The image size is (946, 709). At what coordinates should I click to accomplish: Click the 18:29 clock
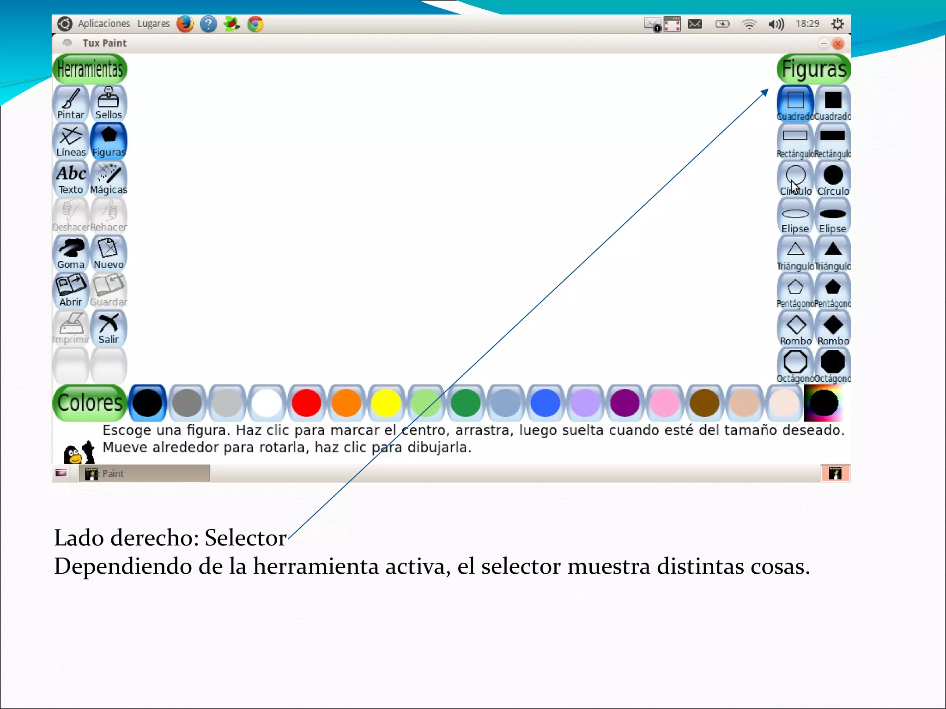point(807,24)
